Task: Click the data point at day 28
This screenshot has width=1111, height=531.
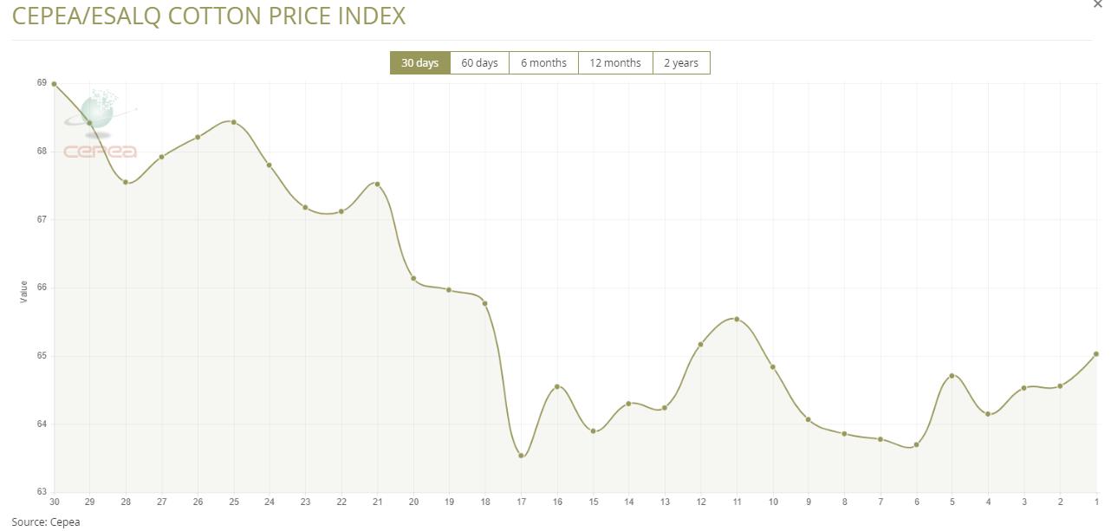Action: pyautogui.click(x=126, y=182)
